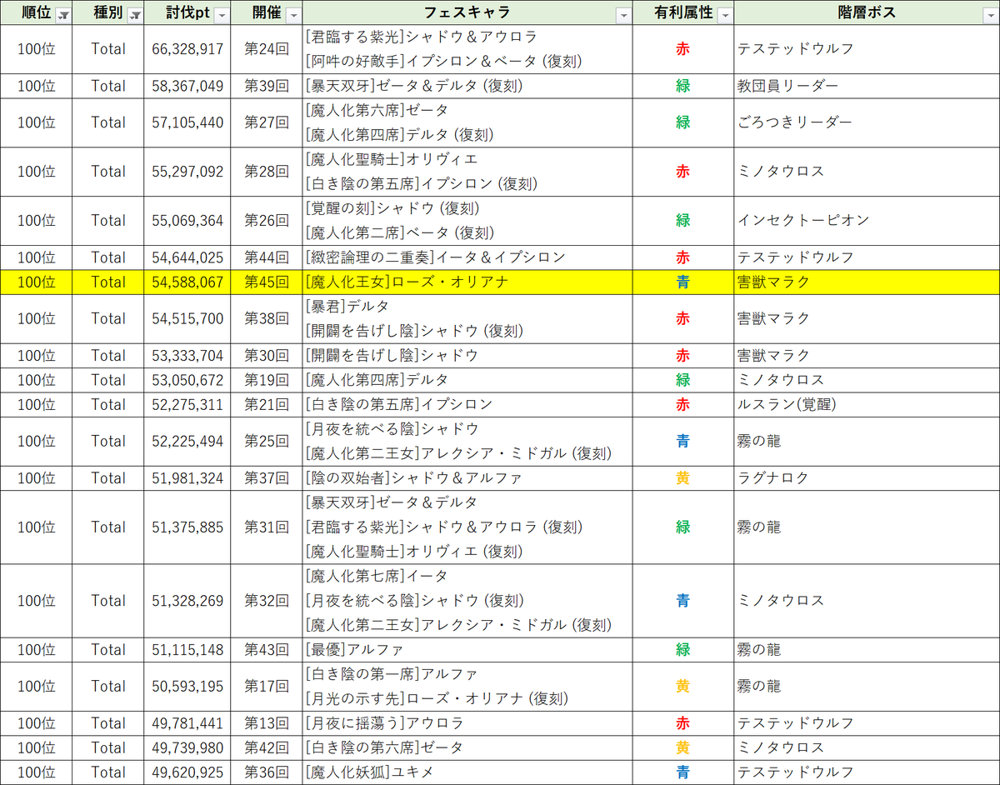Select [魔人化妖狐]ユキメ cell

(467, 772)
